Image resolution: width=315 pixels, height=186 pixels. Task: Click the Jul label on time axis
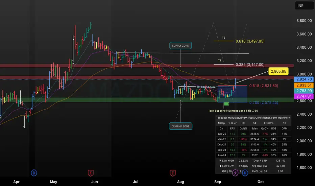pyautogui.click(x=136, y=182)
